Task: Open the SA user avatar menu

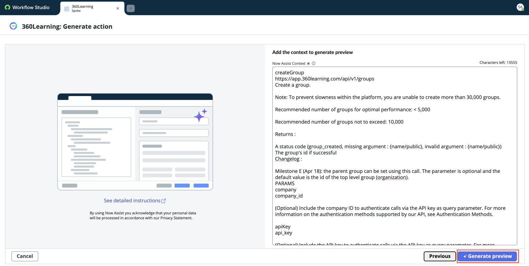Action: pos(520,7)
